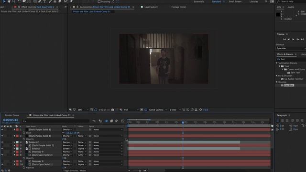Select Essentials workspace
306x172 pixels.
click(199, 1)
